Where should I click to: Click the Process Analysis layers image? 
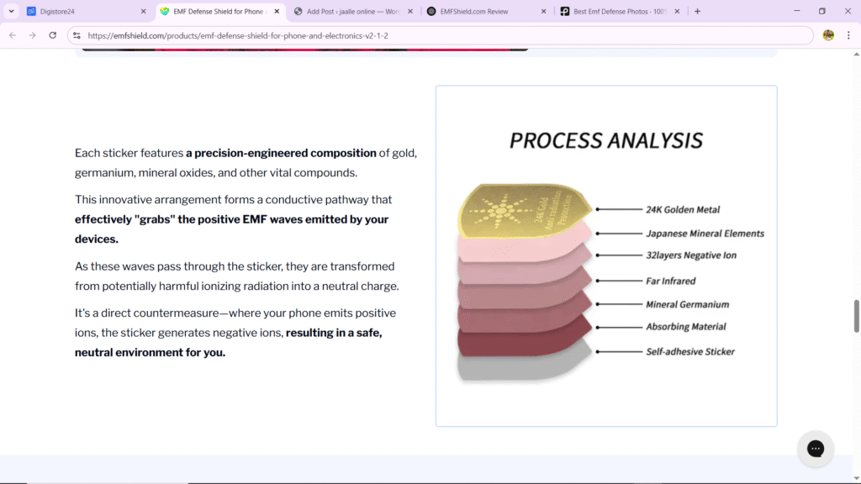tap(606, 255)
